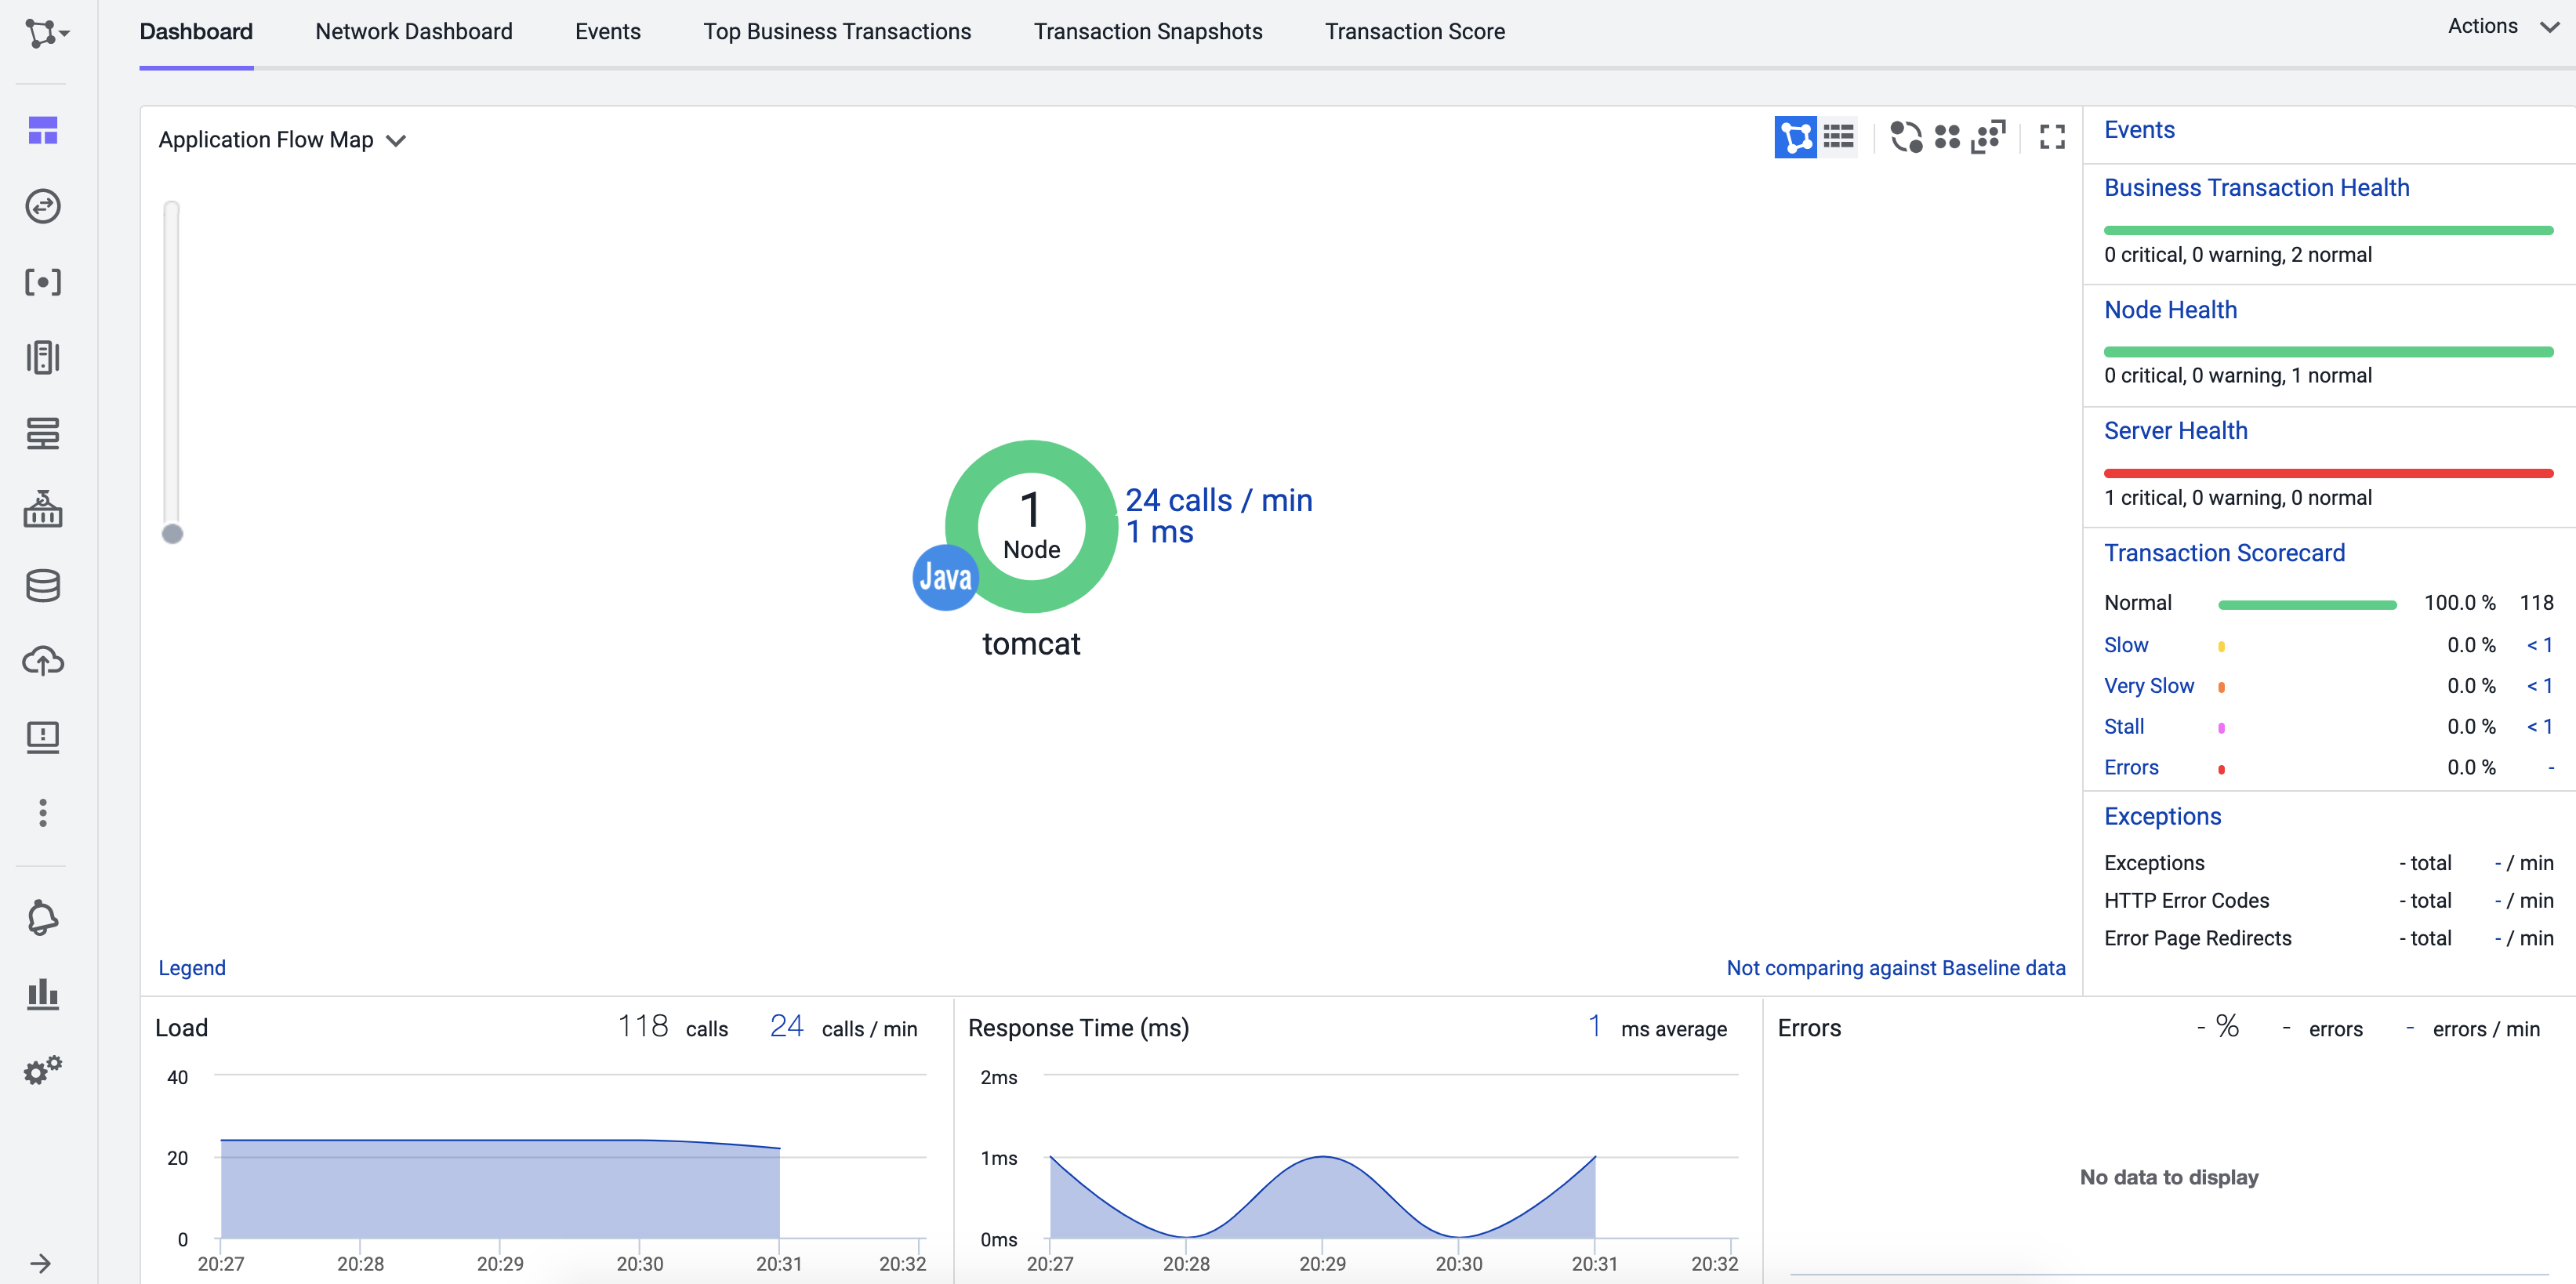This screenshot has height=1284, width=2576.
Task: Keep flow map view toggled active
Action: (1795, 137)
